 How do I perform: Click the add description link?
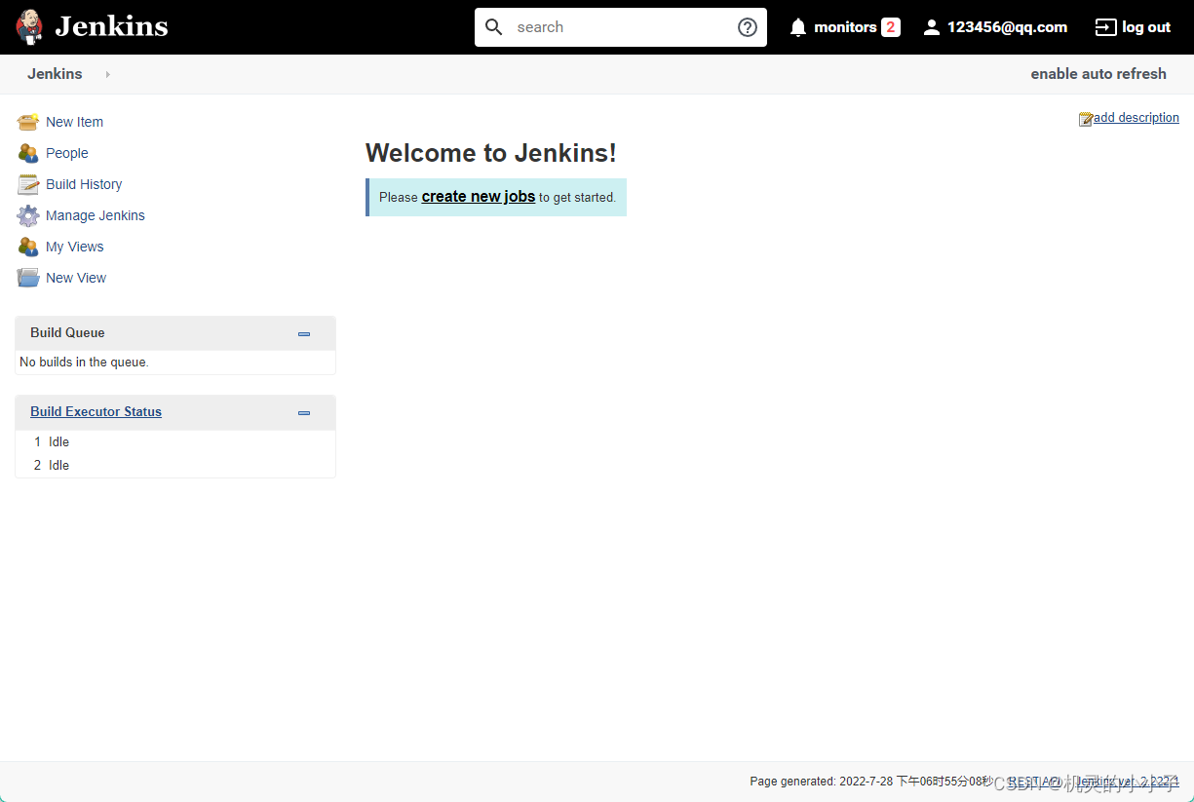[1136, 118]
